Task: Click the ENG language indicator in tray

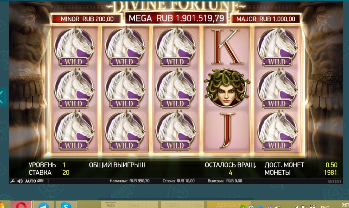Action: [325, 207]
